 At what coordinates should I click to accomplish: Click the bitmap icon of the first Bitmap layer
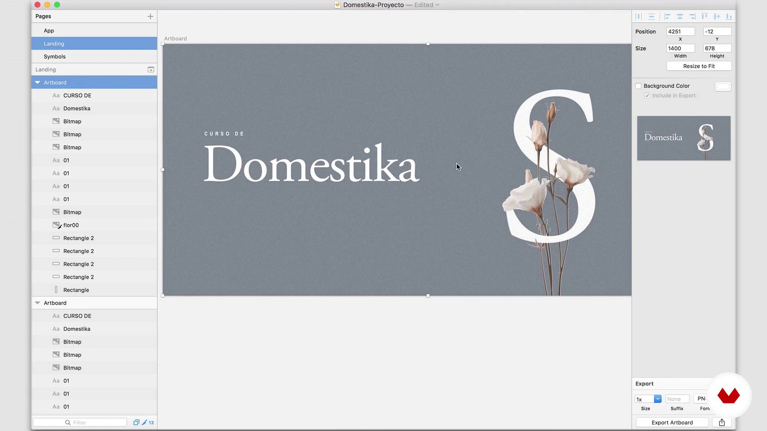pos(56,121)
